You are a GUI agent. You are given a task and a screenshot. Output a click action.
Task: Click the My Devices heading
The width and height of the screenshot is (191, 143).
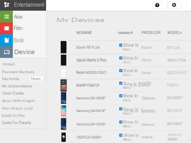(80, 20)
